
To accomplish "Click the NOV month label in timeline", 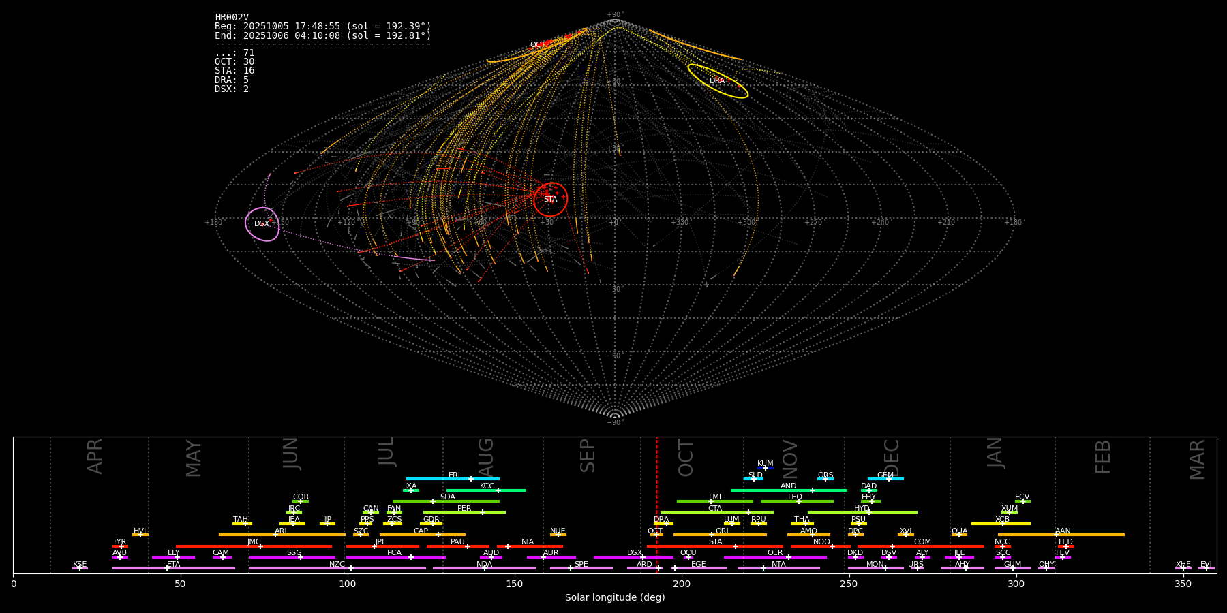I will pos(789,458).
